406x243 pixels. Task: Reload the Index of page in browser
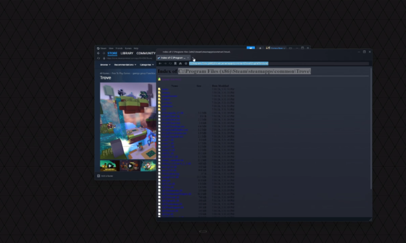[170, 63]
